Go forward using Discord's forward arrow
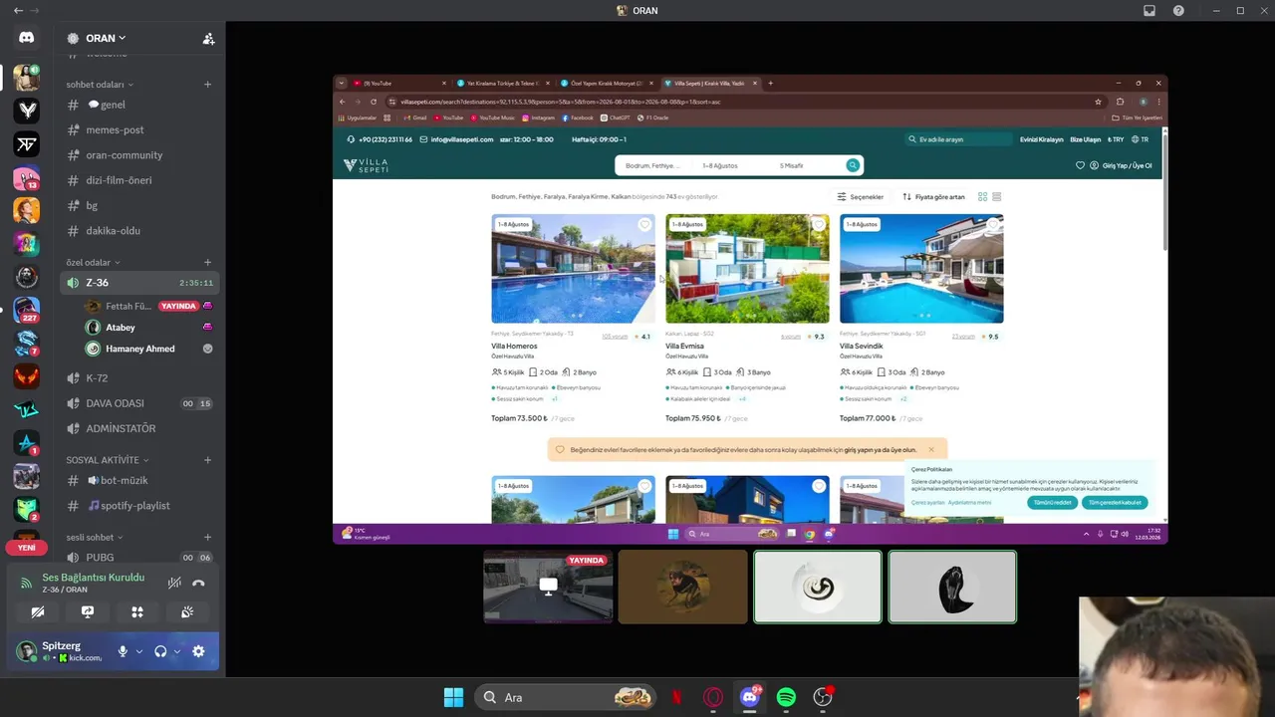This screenshot has height=717, width=1275. click(x=36, y=11)
